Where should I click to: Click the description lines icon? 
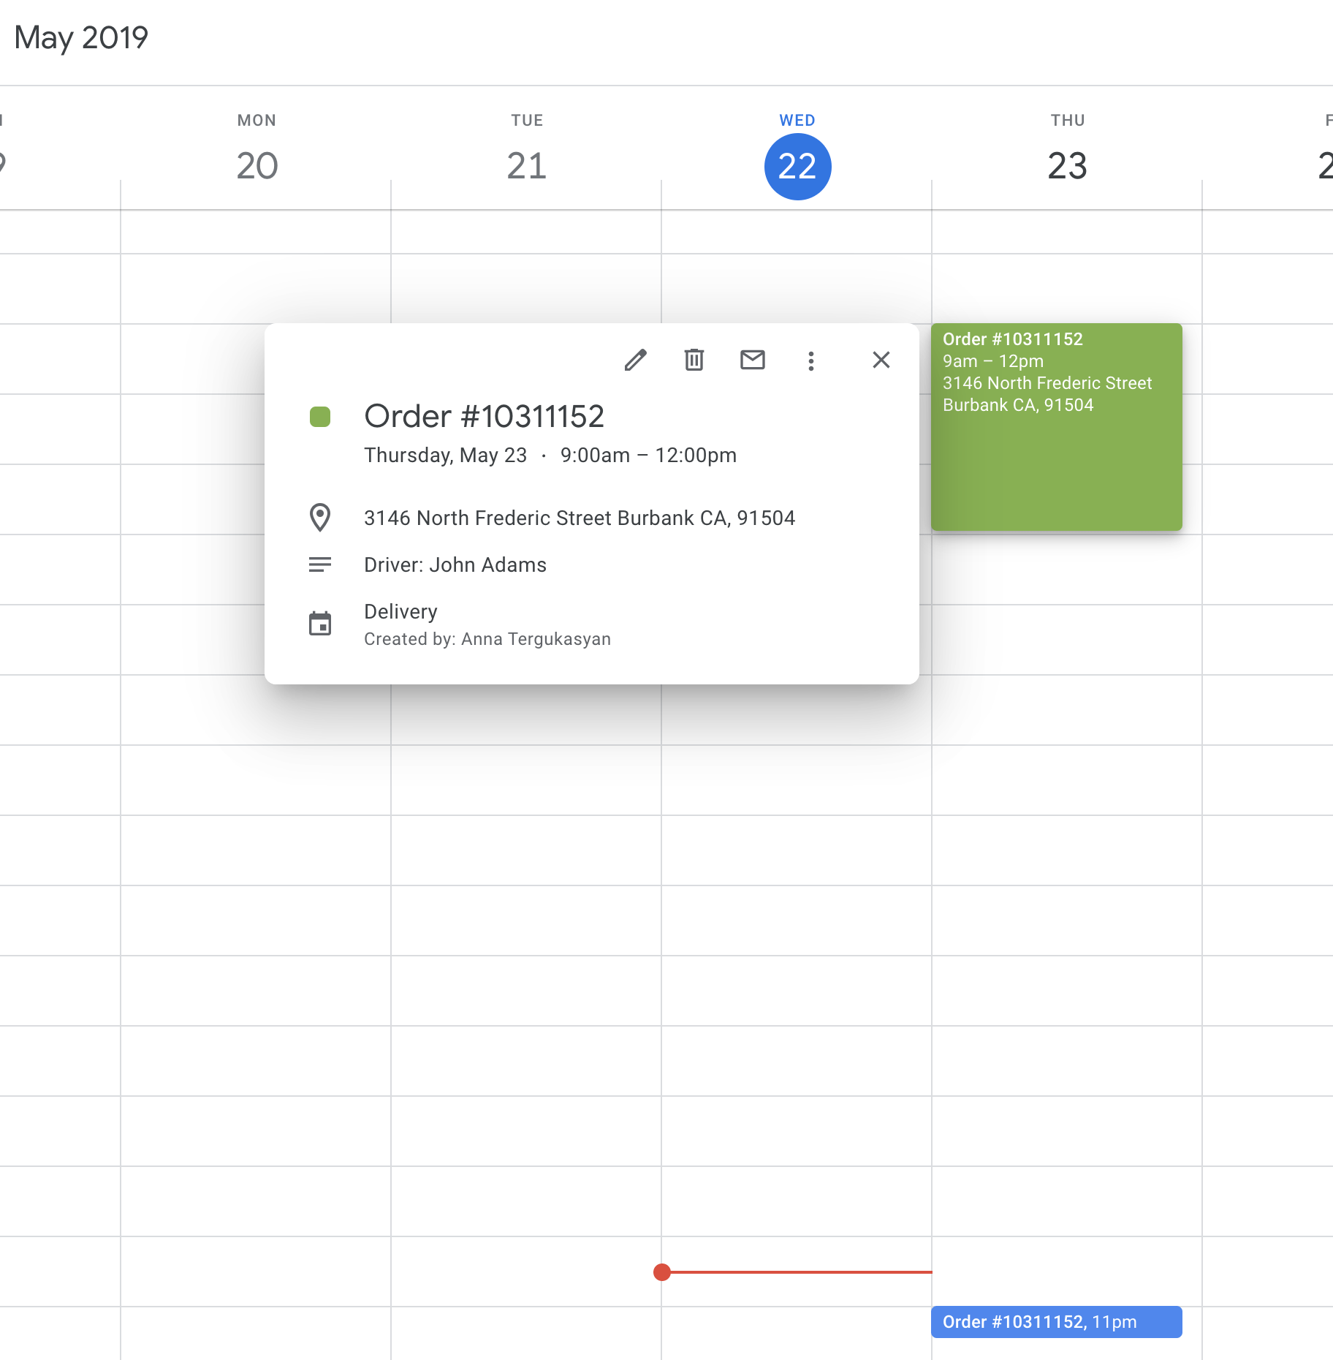tap(320, 564)
